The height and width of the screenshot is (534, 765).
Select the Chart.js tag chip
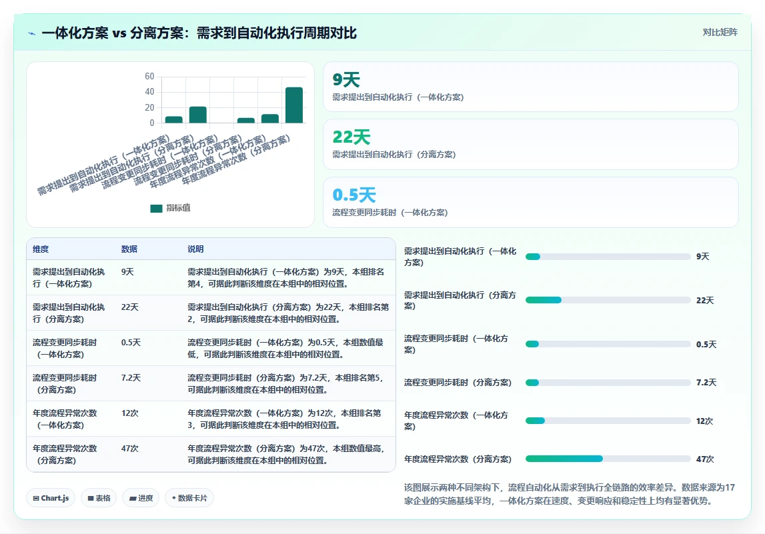pyautogui.click(x=51, y=498)
